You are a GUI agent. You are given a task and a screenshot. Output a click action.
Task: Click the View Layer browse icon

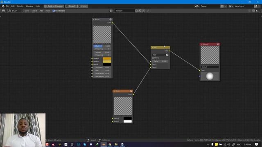[231, 6]
